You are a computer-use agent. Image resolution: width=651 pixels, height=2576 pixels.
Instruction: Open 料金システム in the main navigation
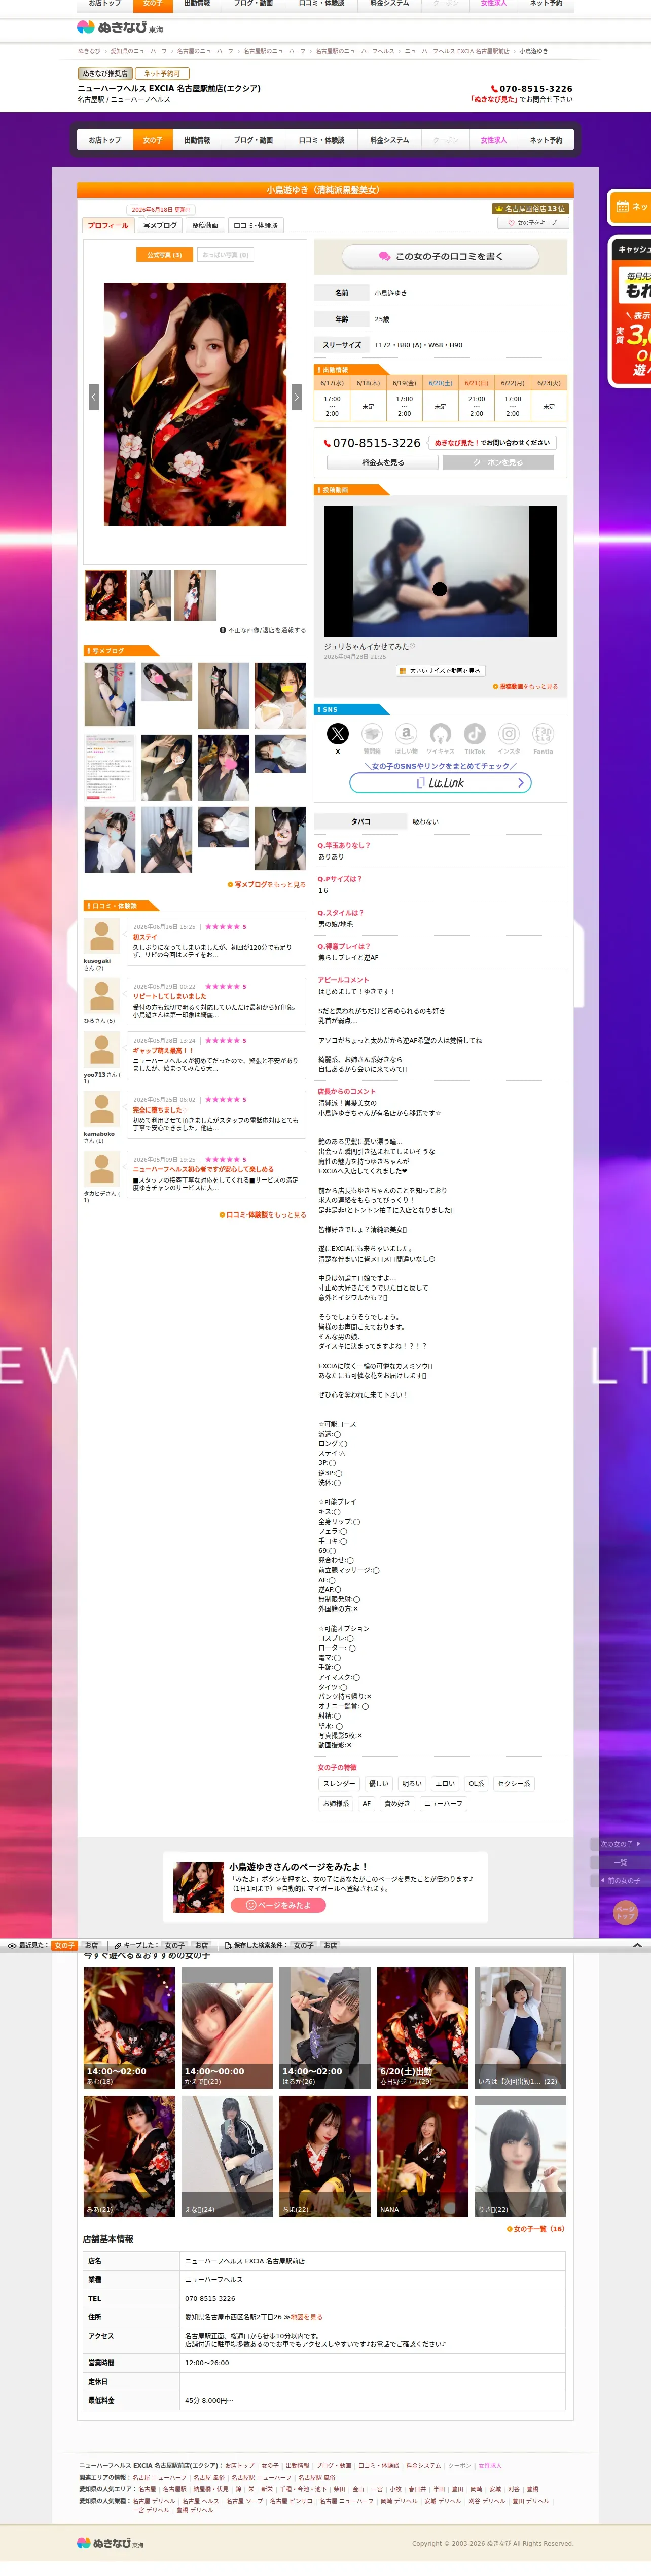[389, 140]
